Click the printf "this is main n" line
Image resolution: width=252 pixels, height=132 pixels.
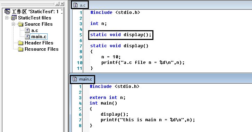tap(148, 120)
